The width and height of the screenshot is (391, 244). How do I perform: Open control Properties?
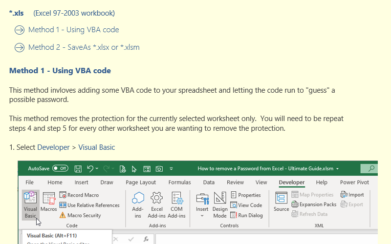tap(246, 195)
